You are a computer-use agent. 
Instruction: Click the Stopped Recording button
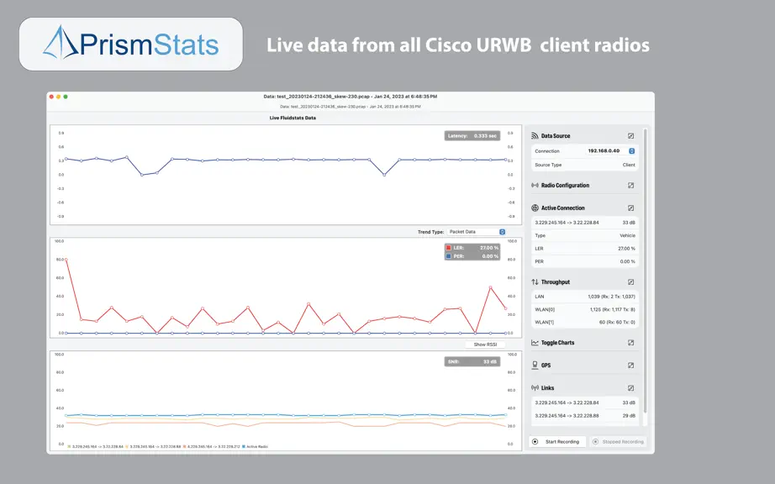[x=618, y=441]
